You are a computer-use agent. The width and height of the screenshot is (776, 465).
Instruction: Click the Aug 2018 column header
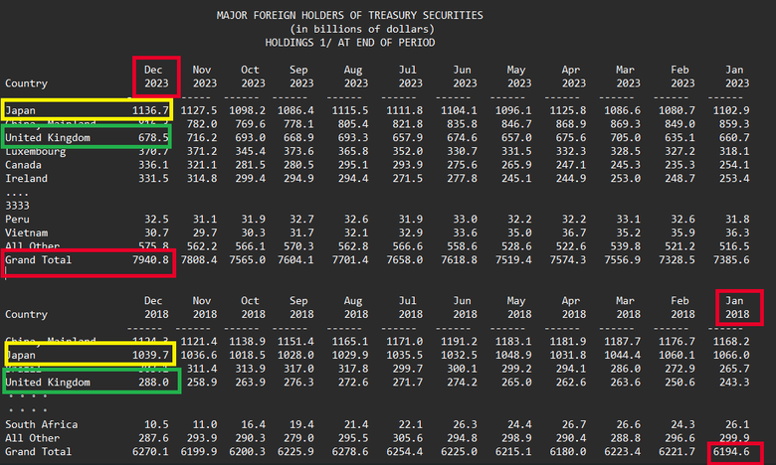356,307
